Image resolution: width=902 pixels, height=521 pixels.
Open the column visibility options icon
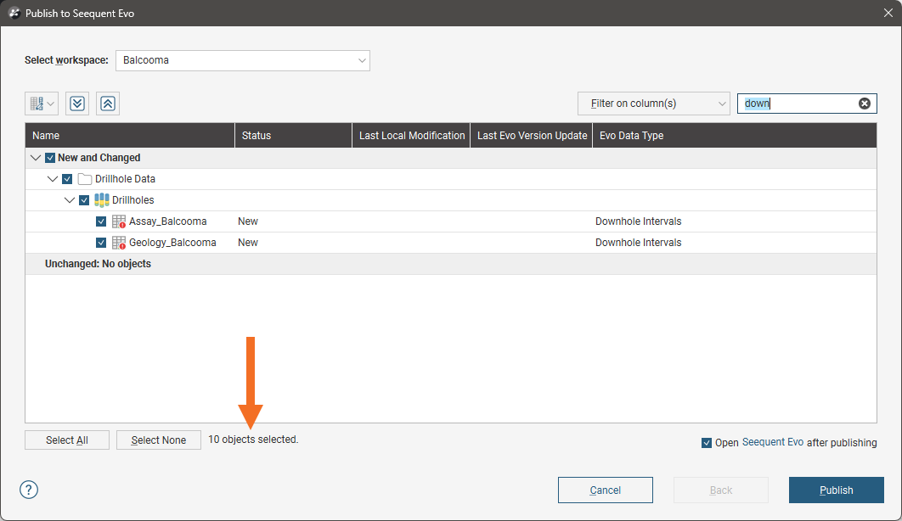(x=42, y=104)
